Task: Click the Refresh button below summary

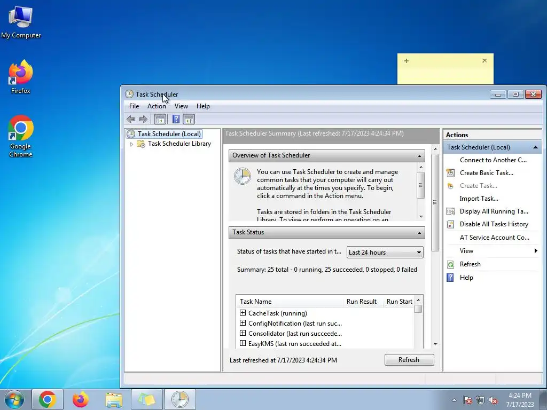Action: click(x=409, y=360)
